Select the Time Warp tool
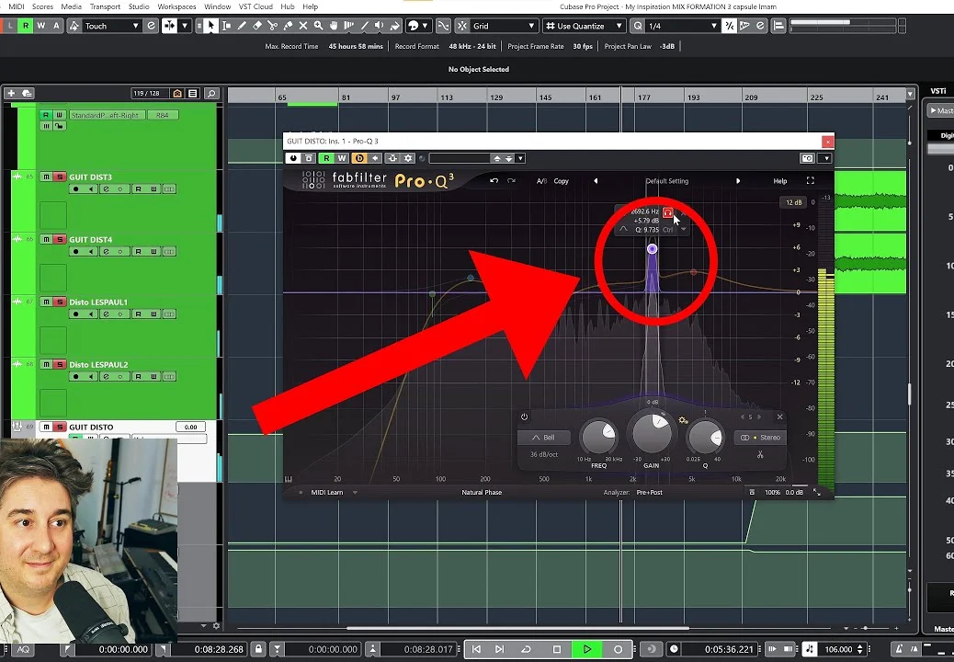This screenshot has width=954, height=662. click(x=348, y=26)
